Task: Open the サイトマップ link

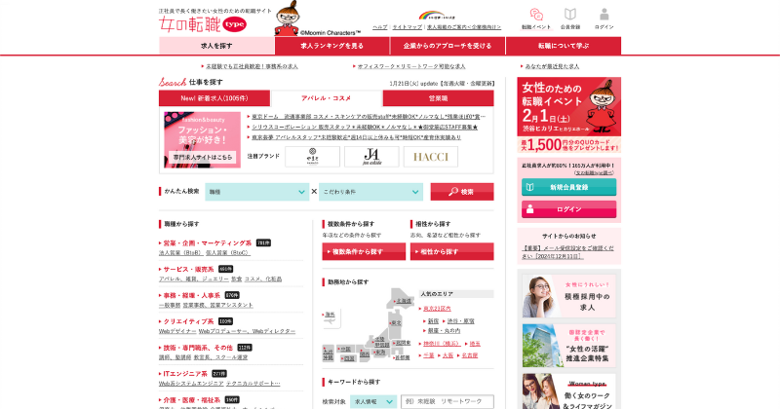Action: pyautogui.click(x=407, y=27)
